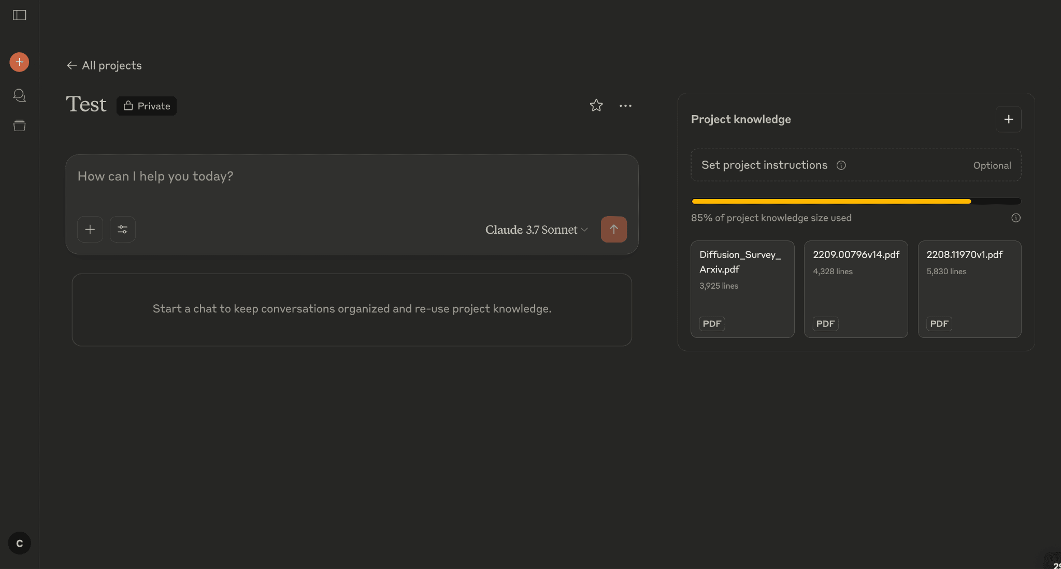
Task: Click the How can I help input field
Action: 332,177
